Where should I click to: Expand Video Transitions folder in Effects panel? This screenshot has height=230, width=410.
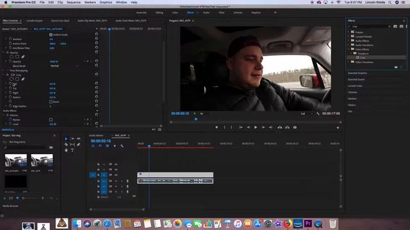348,62
